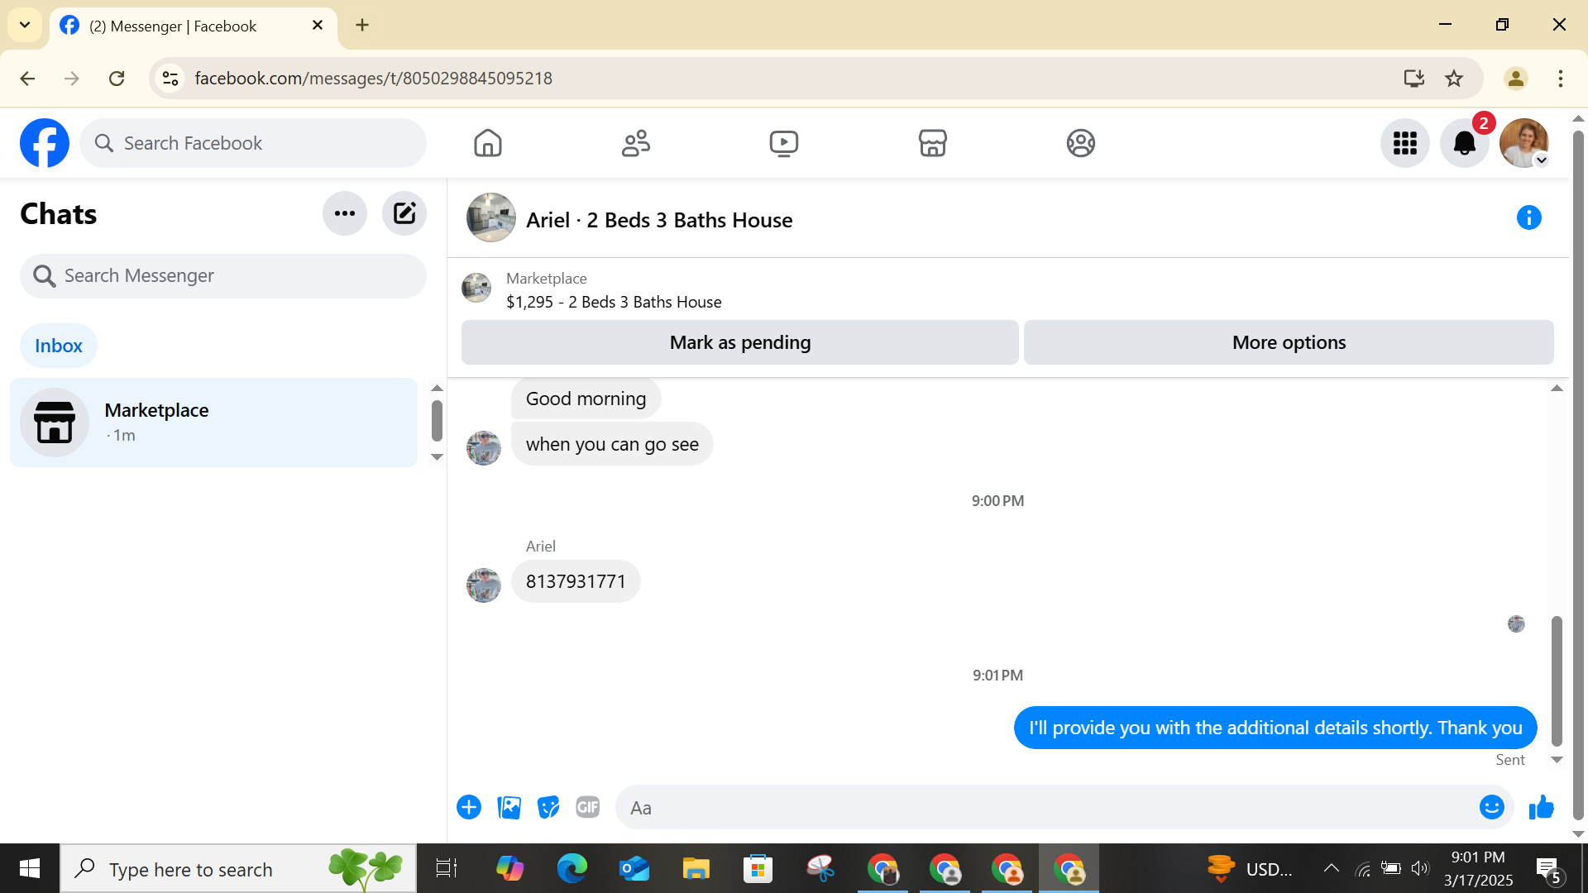
Task: Open Microsoft Edge from taskbar
Action: coord(572,869)
